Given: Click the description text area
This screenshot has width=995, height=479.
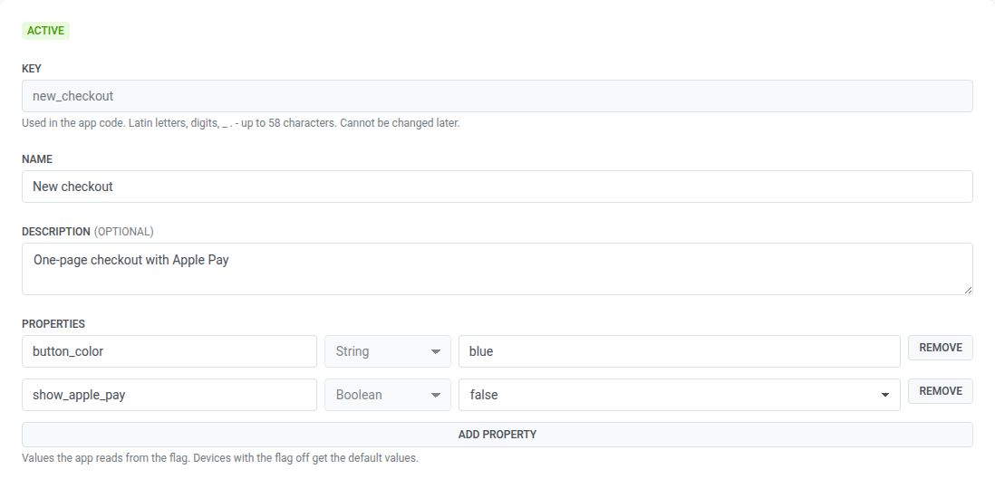Looking at the screenshot, I should coord(497,269).
